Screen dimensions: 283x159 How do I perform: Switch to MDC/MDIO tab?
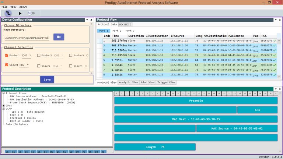click(x=125, y=25)
